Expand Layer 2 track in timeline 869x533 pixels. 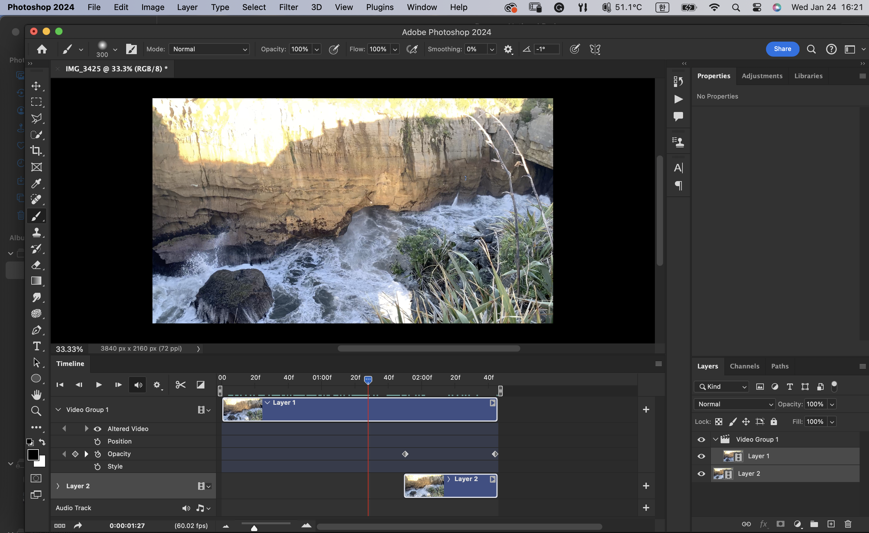(x=58, y=486)
